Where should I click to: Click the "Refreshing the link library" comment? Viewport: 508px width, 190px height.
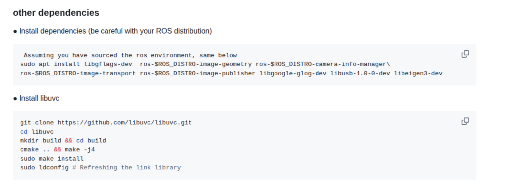click(x=130, y=168)
